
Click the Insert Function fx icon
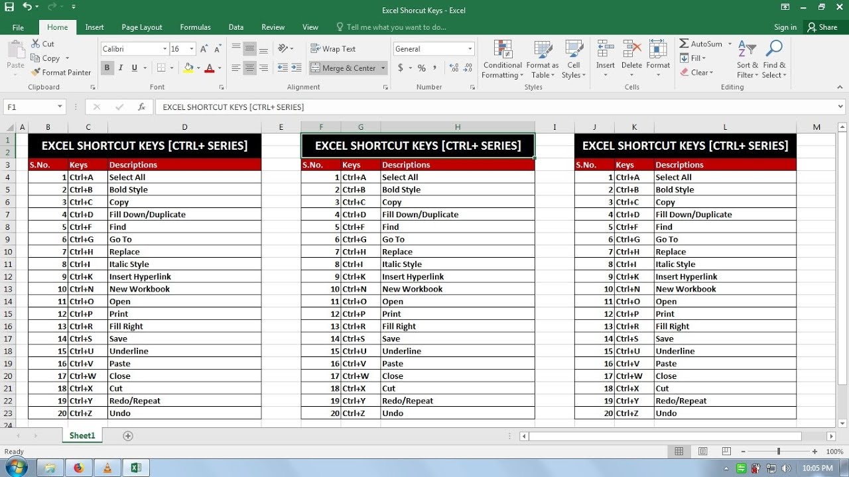141,107
